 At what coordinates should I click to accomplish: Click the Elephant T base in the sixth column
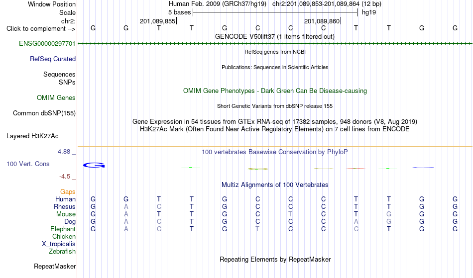pos(257,229)
